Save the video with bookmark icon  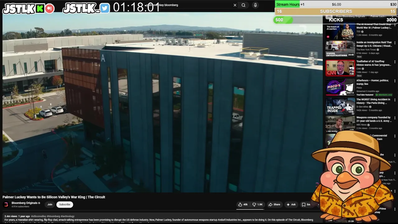(x=306, y=204)
